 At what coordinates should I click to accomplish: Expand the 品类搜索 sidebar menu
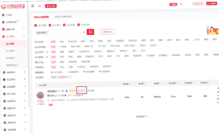click(25, 86)
